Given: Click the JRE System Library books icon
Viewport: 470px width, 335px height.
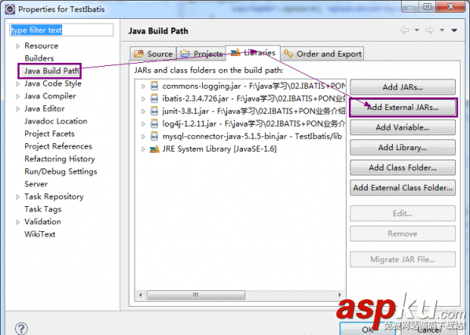Looking at the screenshot, I should coord(154,149).
